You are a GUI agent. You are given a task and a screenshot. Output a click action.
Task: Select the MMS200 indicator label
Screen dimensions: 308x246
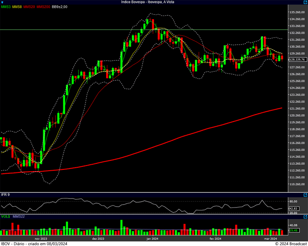(43, 7)
